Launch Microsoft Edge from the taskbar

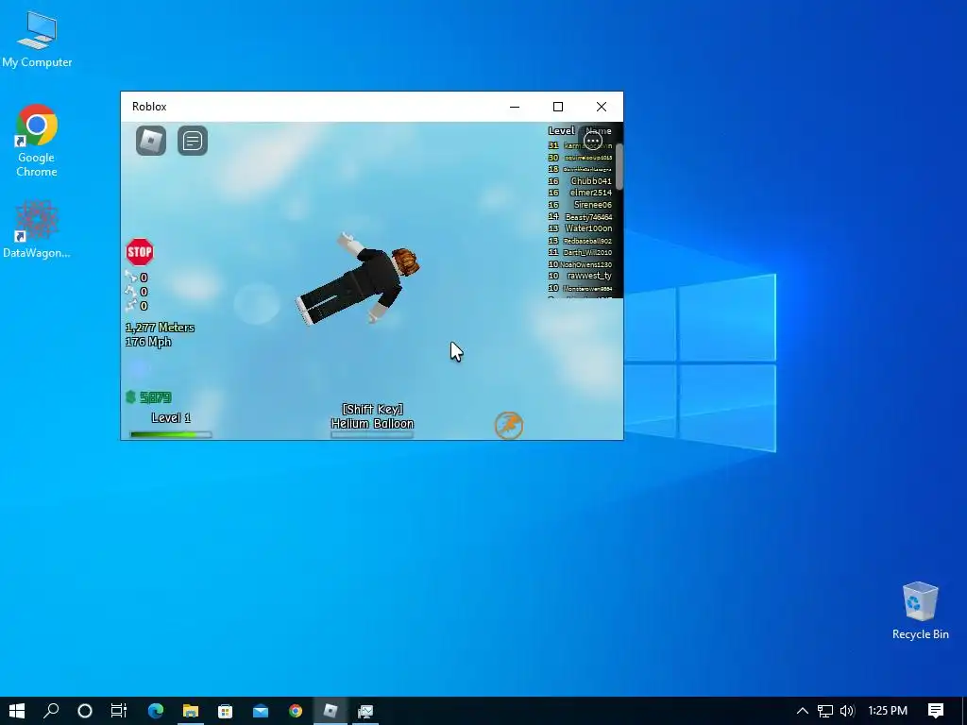click(156, 711)
